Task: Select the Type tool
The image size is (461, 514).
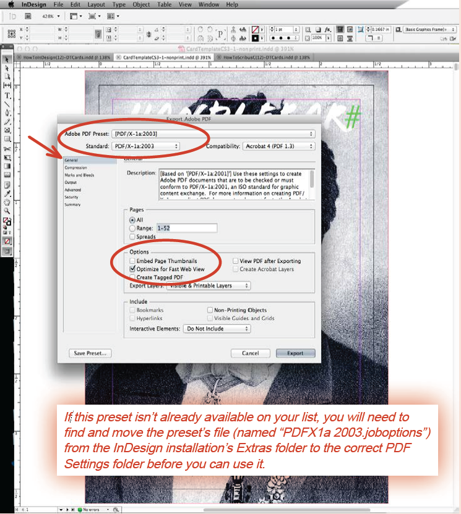Action: (7, 96)
